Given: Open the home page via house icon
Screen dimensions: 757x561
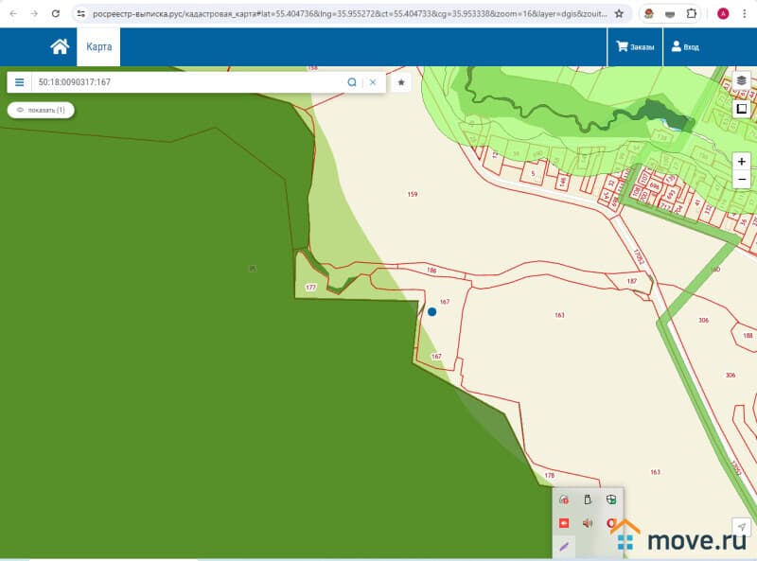Looking at the screenshot, I should pyautogui.click(x=60, y=46).
